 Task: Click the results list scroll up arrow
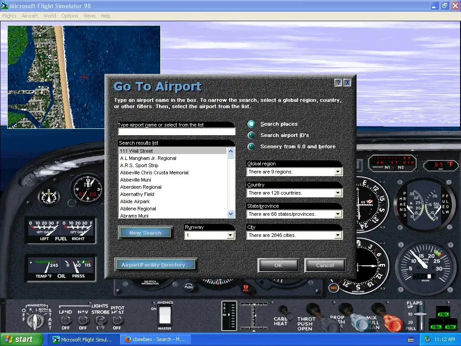click(231, 151)
